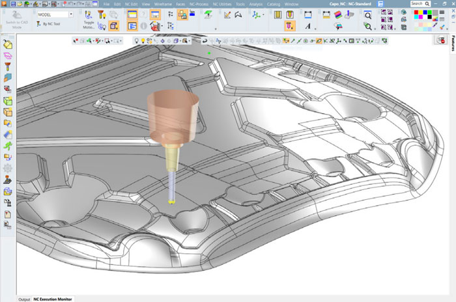The width and height of the screenshot is (456, 302).
Task: Toggle the highlighted table panel icon
Action: [132, 14]
